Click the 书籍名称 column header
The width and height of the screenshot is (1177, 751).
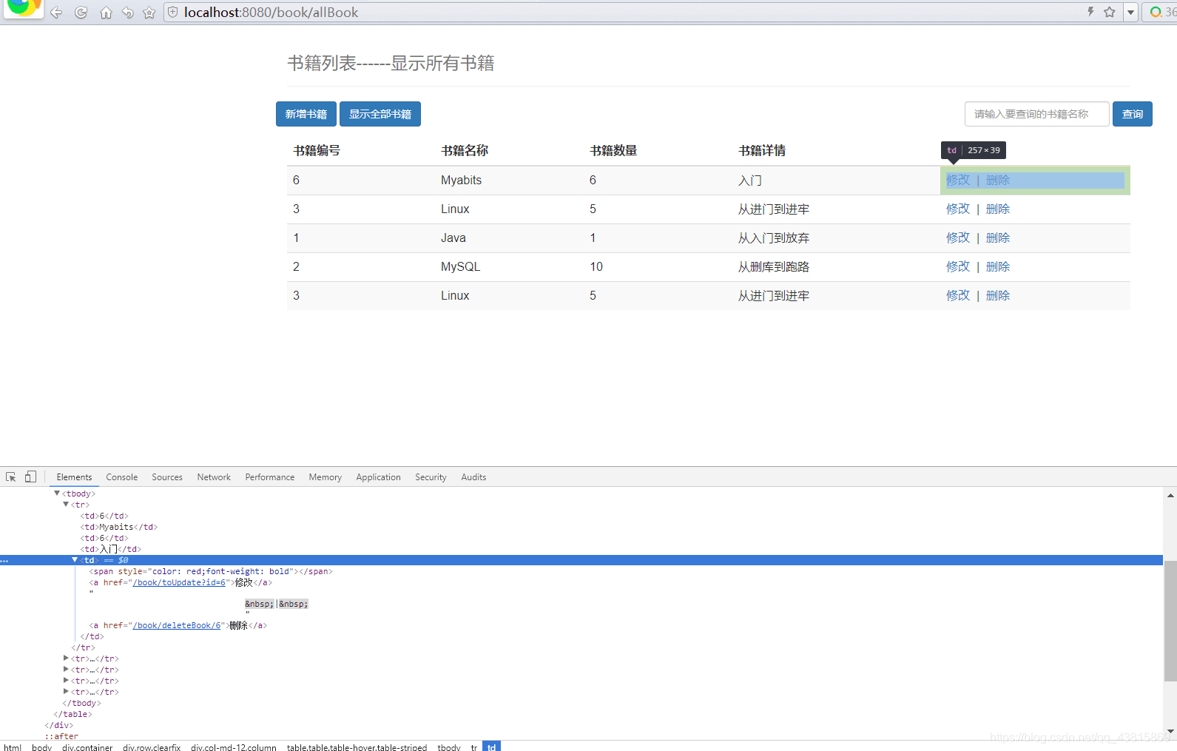(465, 150)
